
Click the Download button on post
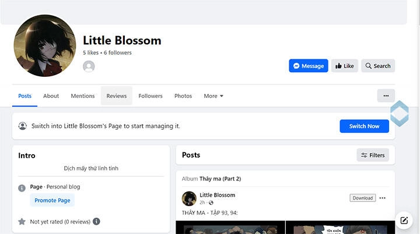click(362, 198)
